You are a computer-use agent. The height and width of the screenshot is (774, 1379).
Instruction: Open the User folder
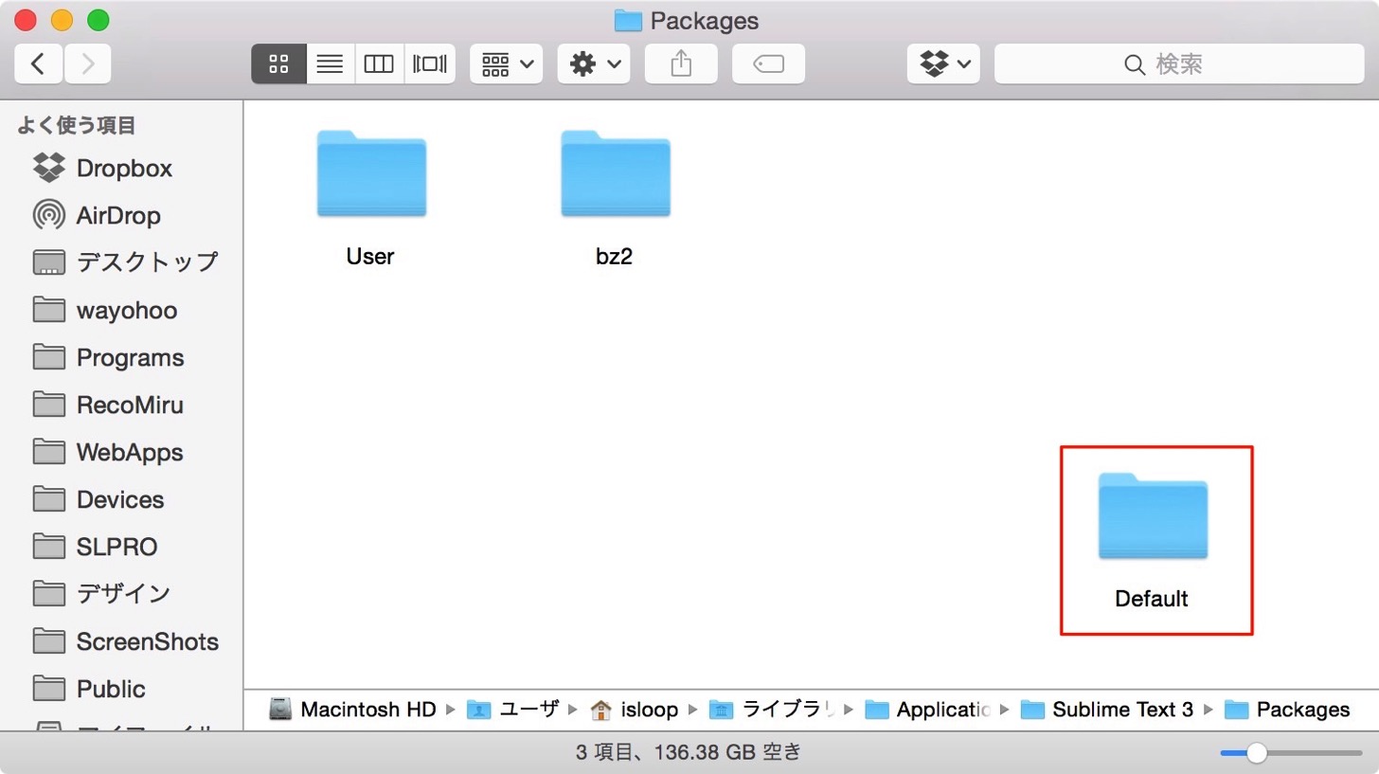[x=371, y=174]
